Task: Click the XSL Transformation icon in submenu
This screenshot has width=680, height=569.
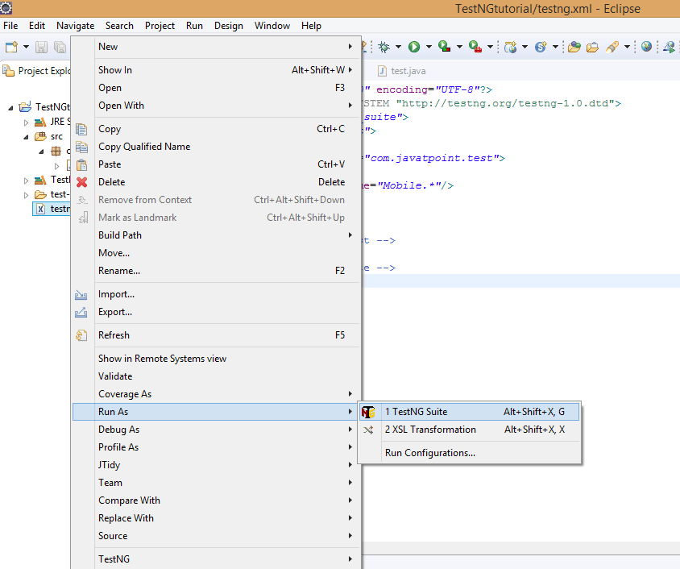Action: (x=368, y=430)
